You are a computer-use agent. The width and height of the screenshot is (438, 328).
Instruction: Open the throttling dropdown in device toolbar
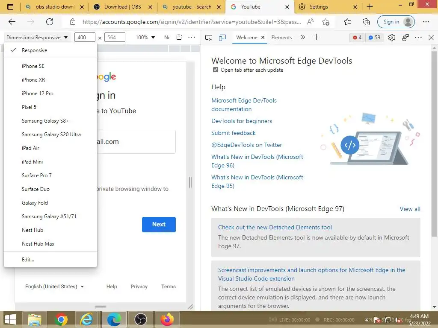[x=167, y=38]
